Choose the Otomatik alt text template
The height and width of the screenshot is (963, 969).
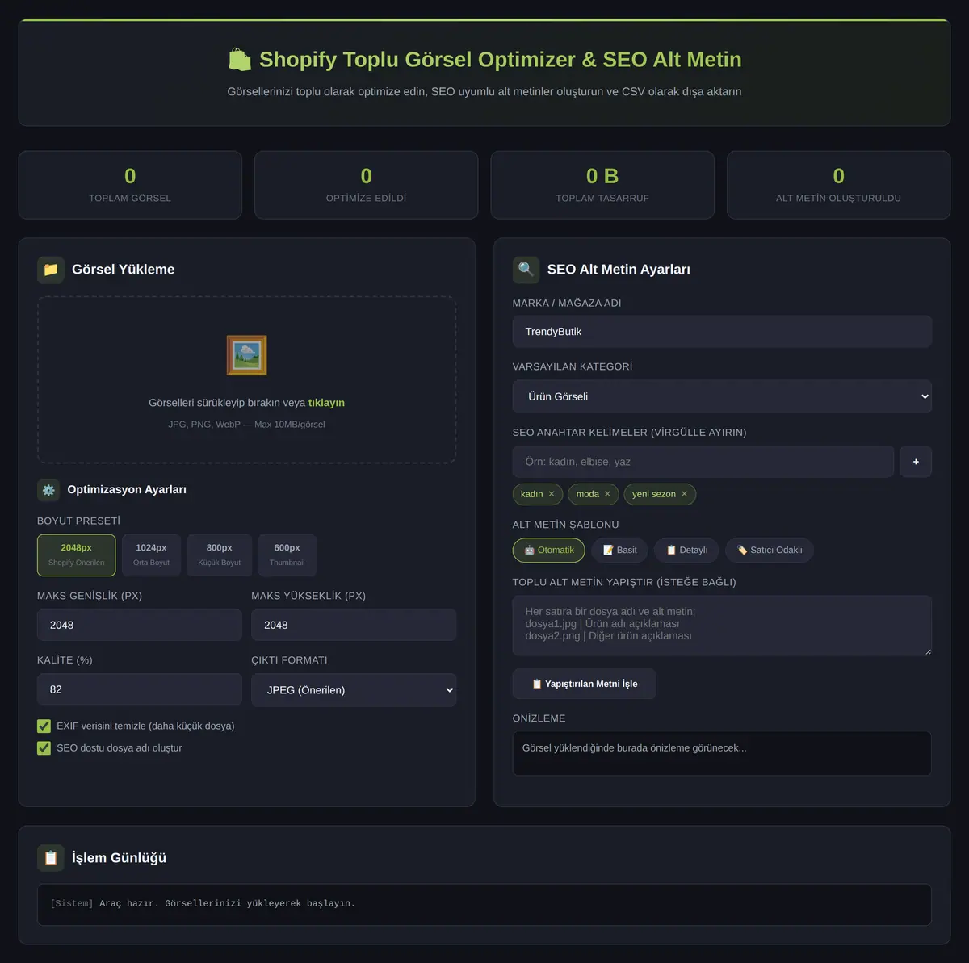pyautogui.click(x=549, y=551)
